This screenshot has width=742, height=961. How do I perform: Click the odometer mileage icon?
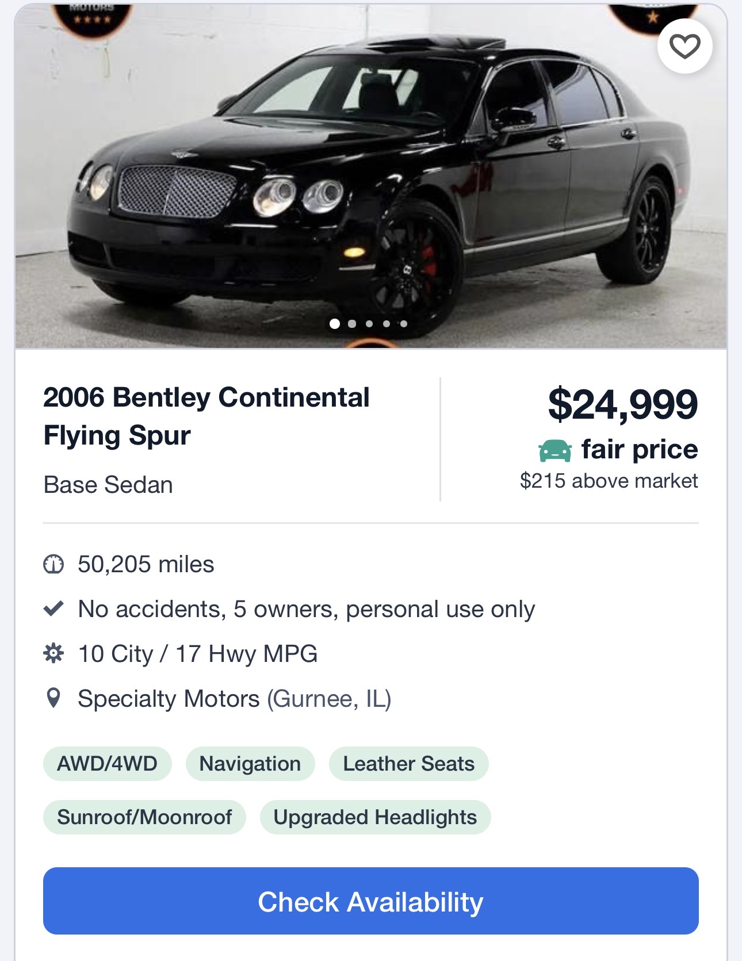53,564
